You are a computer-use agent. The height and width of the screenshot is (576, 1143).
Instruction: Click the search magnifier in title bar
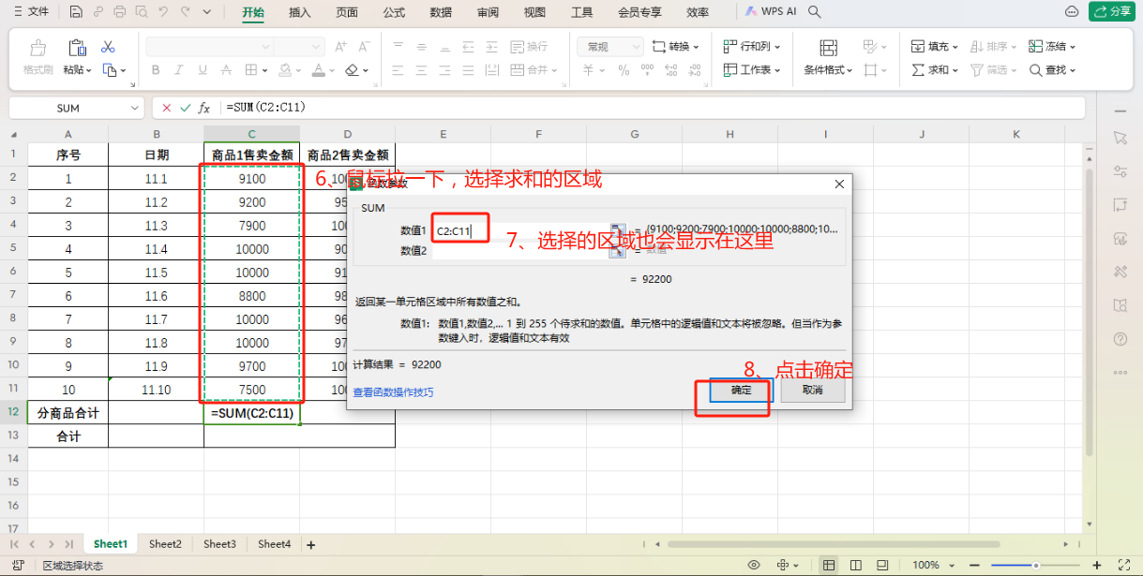815,12
